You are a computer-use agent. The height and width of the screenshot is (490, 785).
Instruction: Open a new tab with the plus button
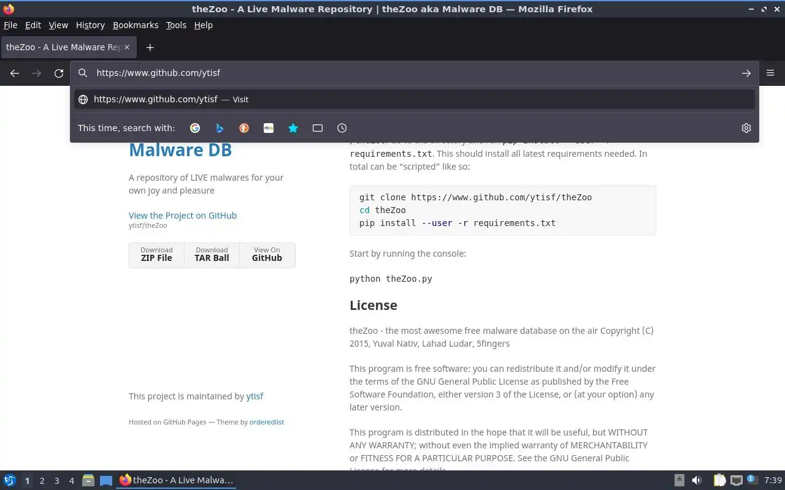[150, 47]
